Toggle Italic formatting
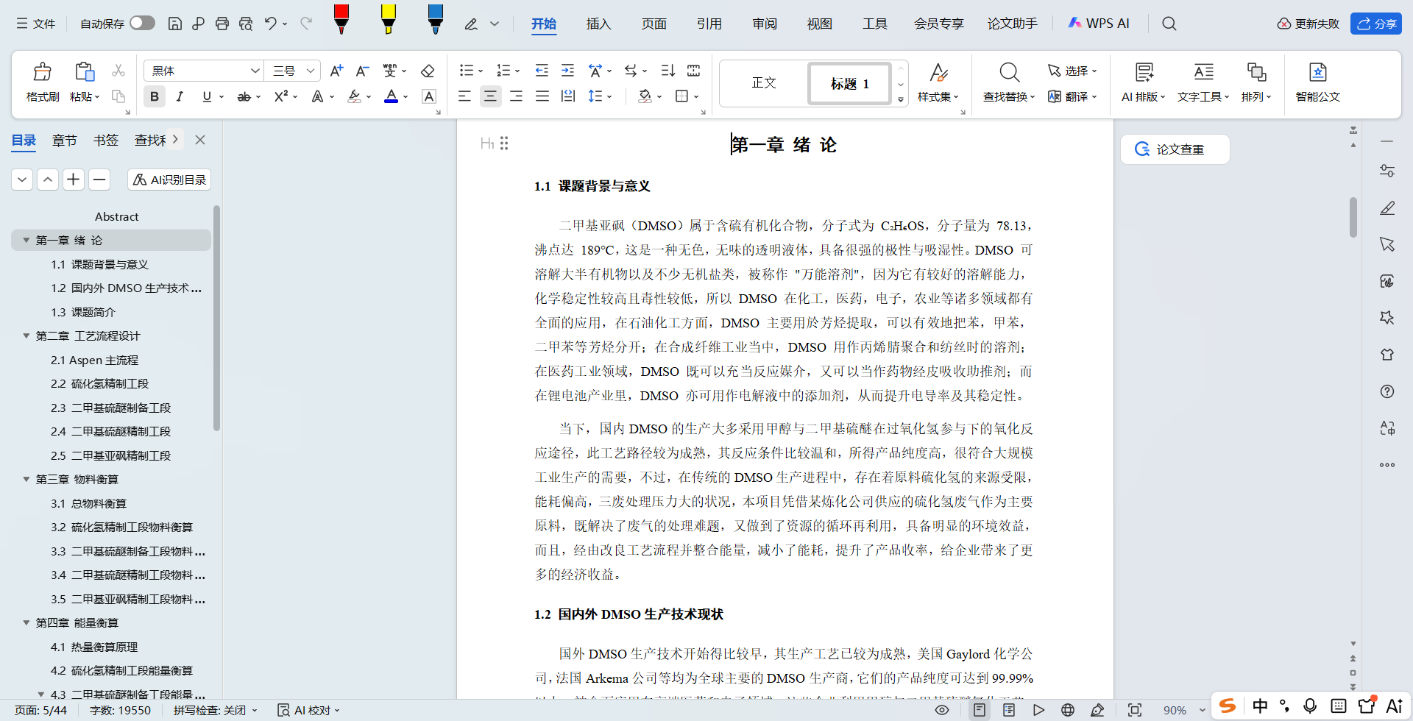The image size is (1413, 721). point(180,96)
